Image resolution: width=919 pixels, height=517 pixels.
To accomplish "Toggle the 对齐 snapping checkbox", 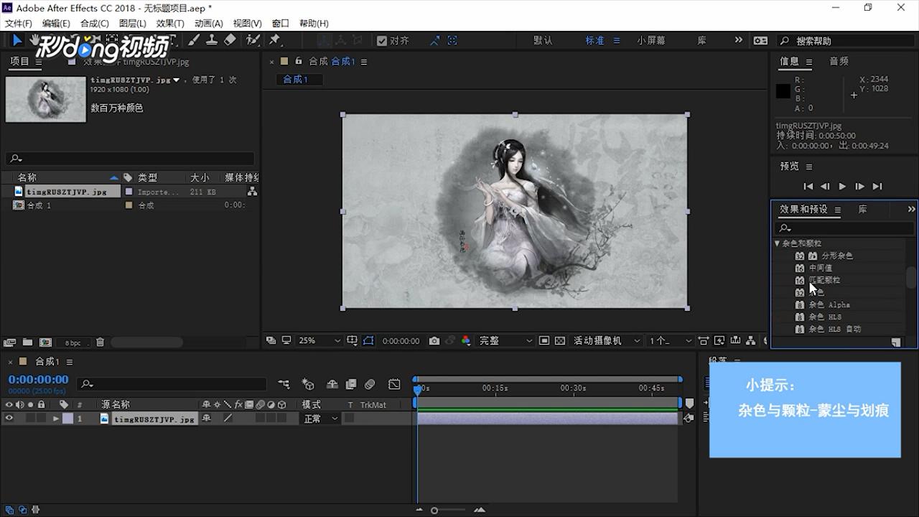I will tap(382, 41).
